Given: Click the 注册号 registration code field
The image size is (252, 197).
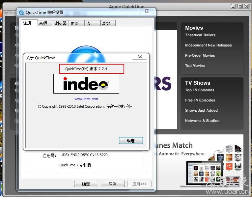Looking at the screenshot, I should click(x=101, y=155).
